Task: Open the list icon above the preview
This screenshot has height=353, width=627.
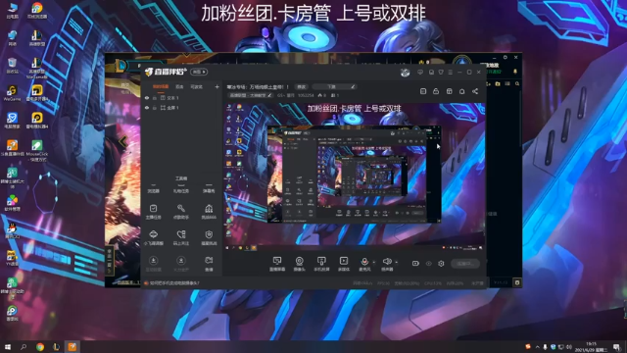Action: coord(423,91)
